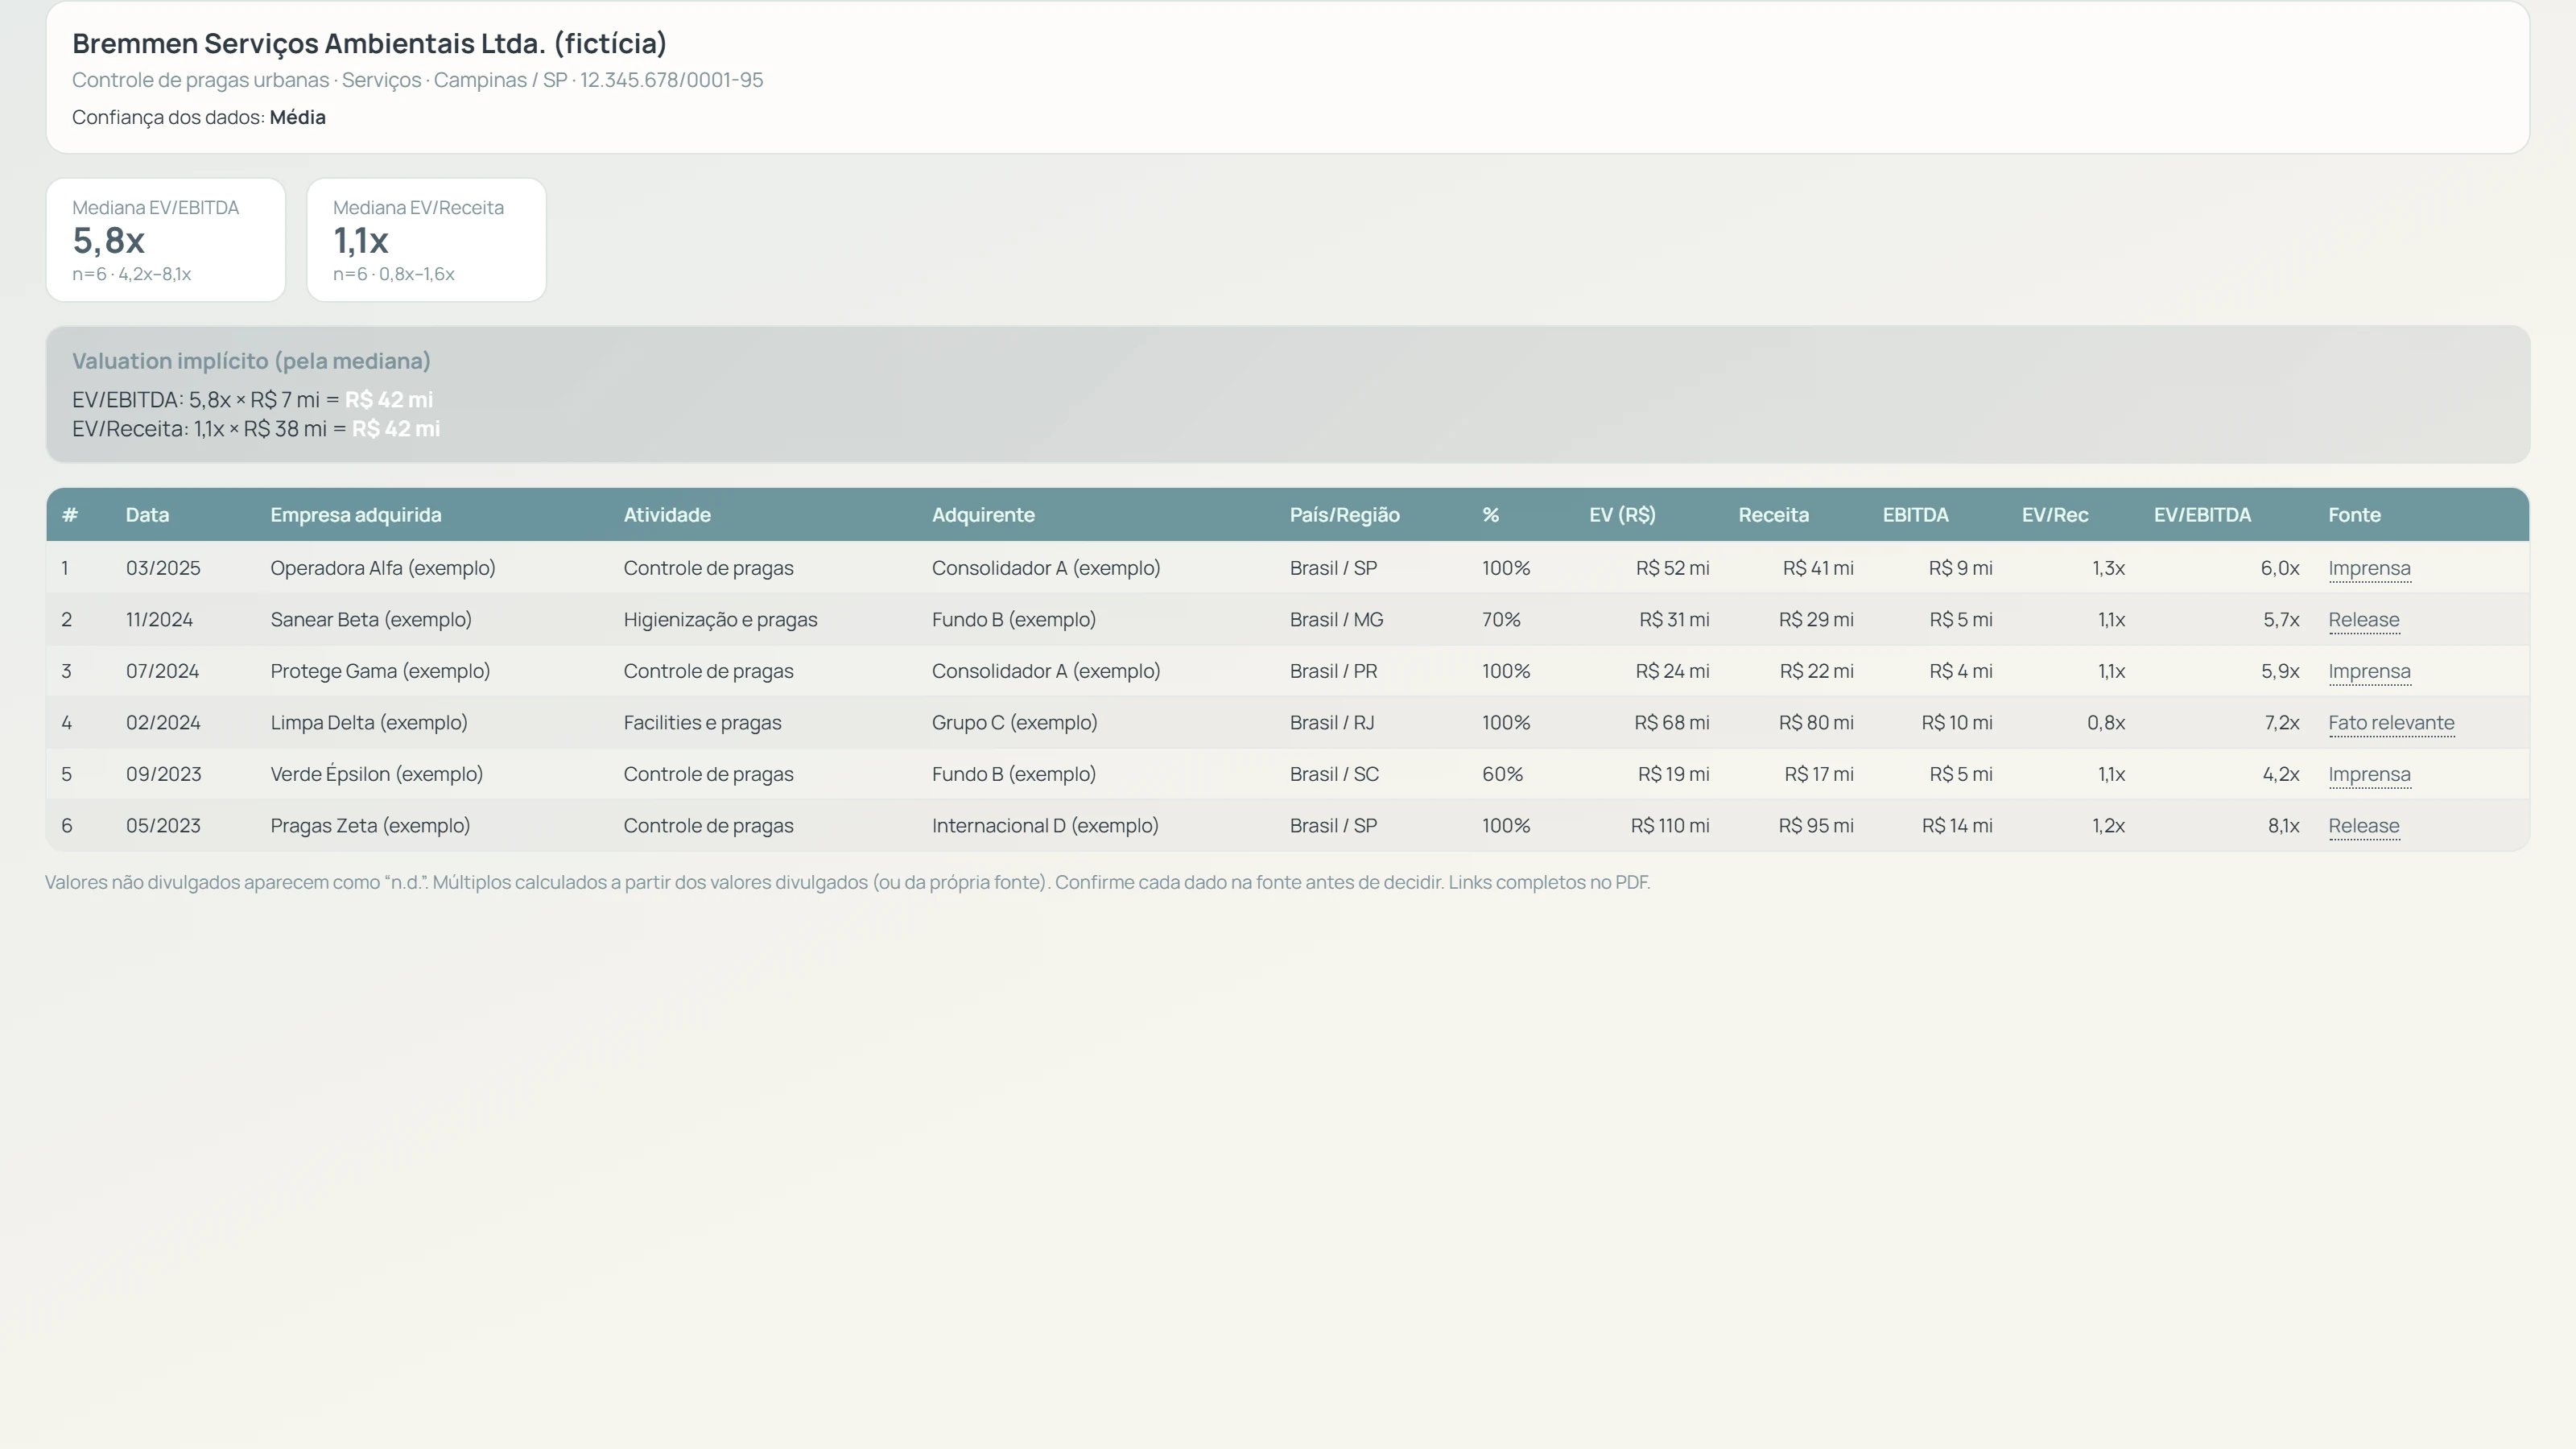Click the R$ 110 mi EV value
The image size is (2576, 1449).
(1670, 826)
